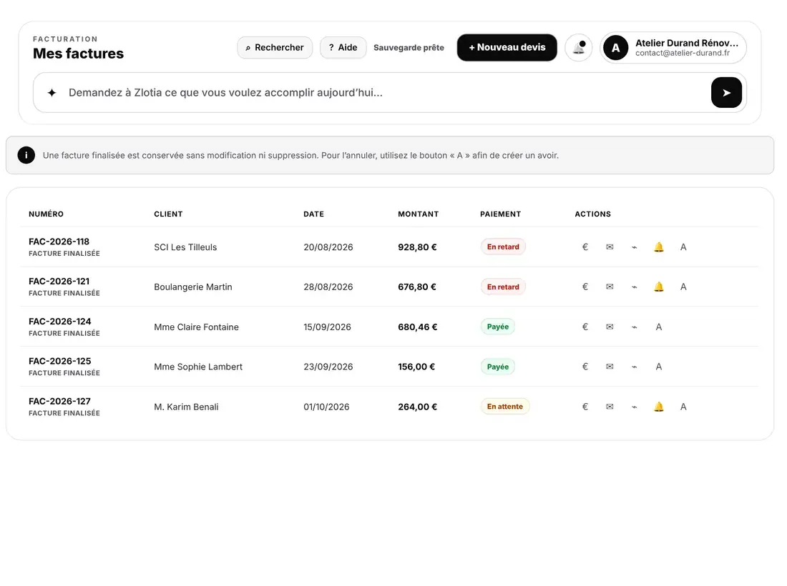787x586 pixels.
Task: Submit the Zlotia prompt with the arrow button
Action: (726, 92)
